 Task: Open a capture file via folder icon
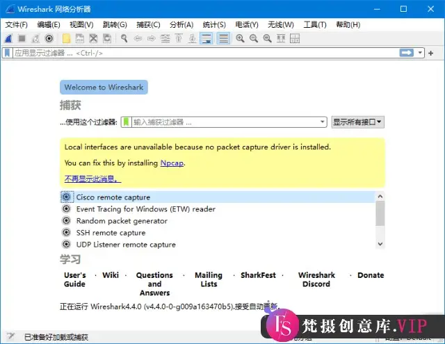66,38
